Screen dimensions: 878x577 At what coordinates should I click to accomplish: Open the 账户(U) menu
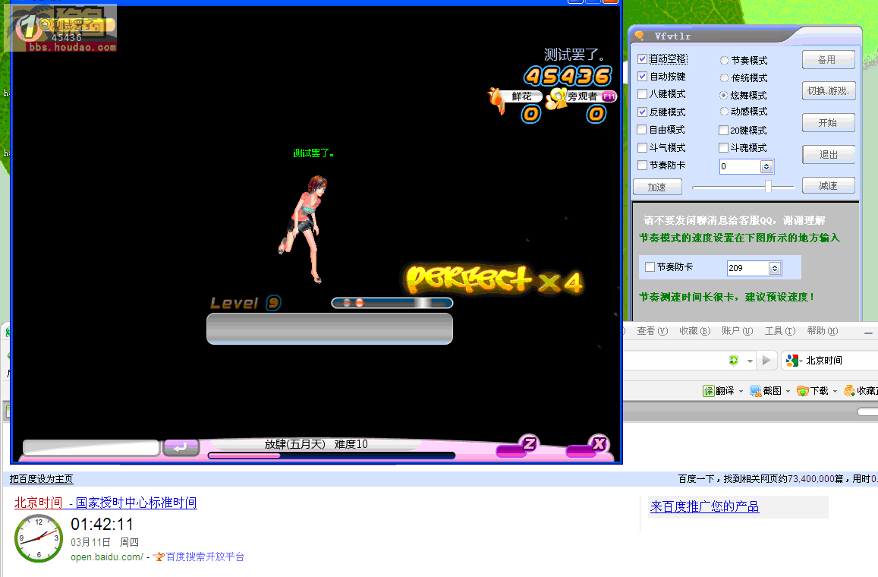coord(738,331)
